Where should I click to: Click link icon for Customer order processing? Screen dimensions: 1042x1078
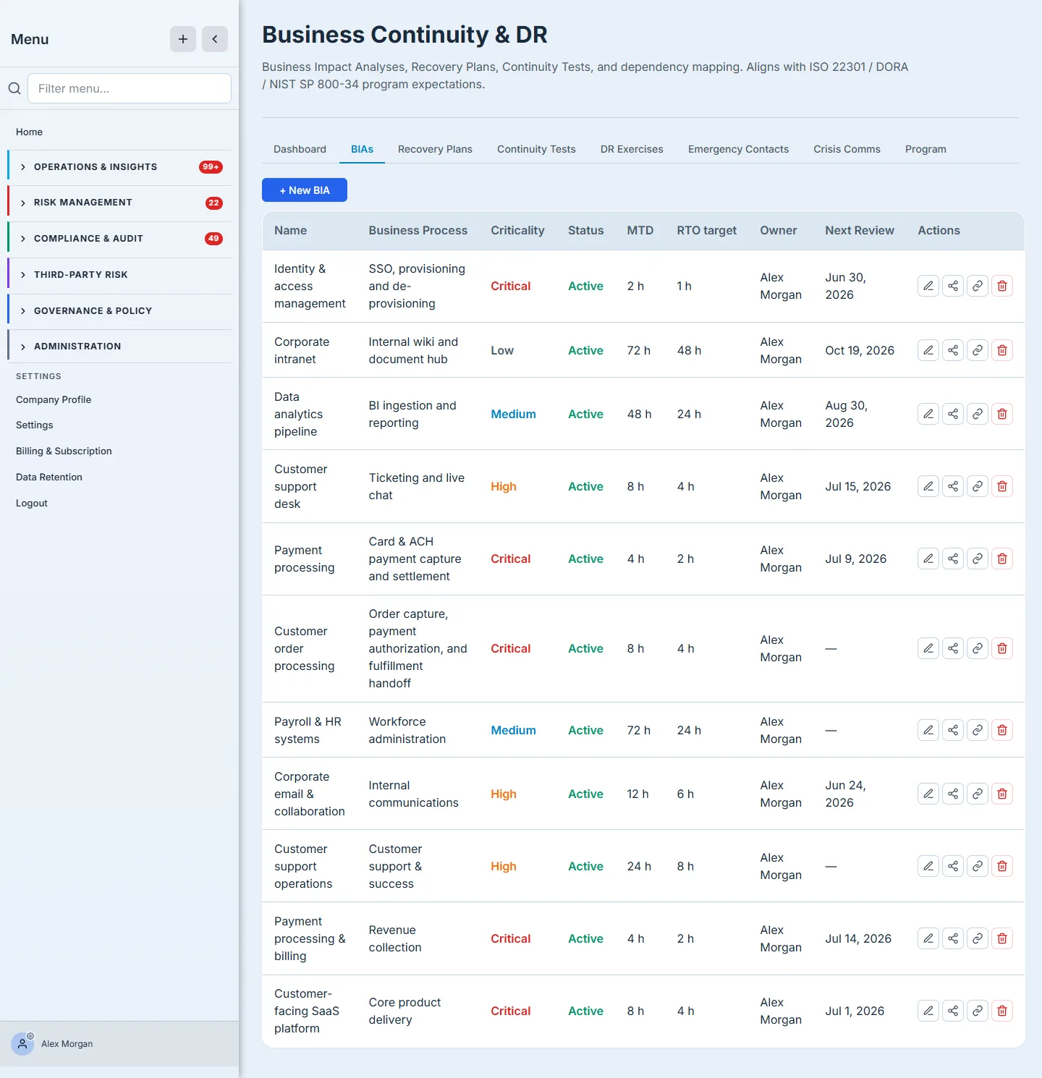tap(978, 648)
